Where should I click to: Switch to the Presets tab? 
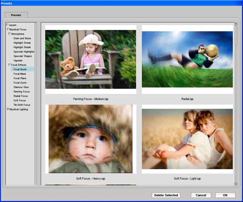(x=16, y=15)
